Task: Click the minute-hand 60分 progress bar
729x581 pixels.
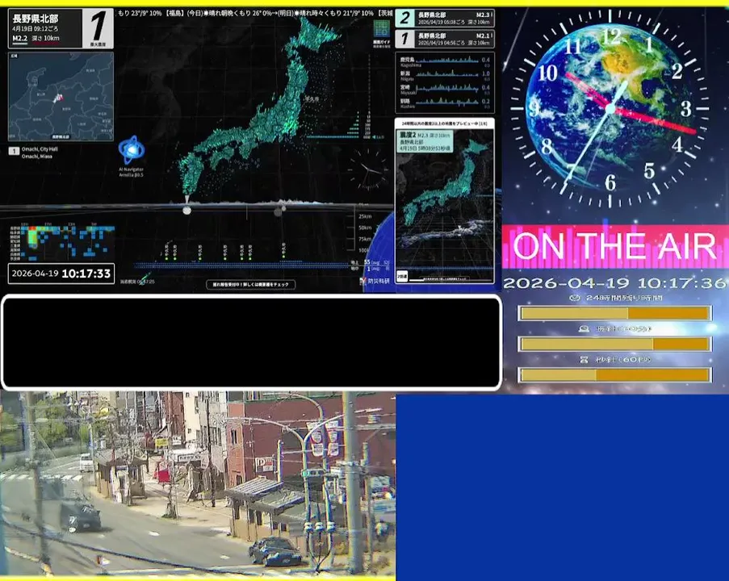Action: [x=614, y=344]
